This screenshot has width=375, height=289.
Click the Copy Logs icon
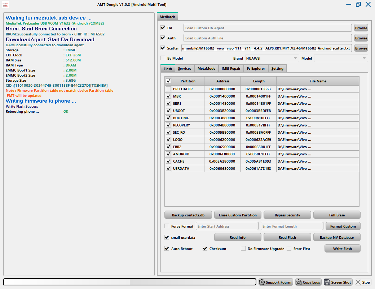coord(299,282)
